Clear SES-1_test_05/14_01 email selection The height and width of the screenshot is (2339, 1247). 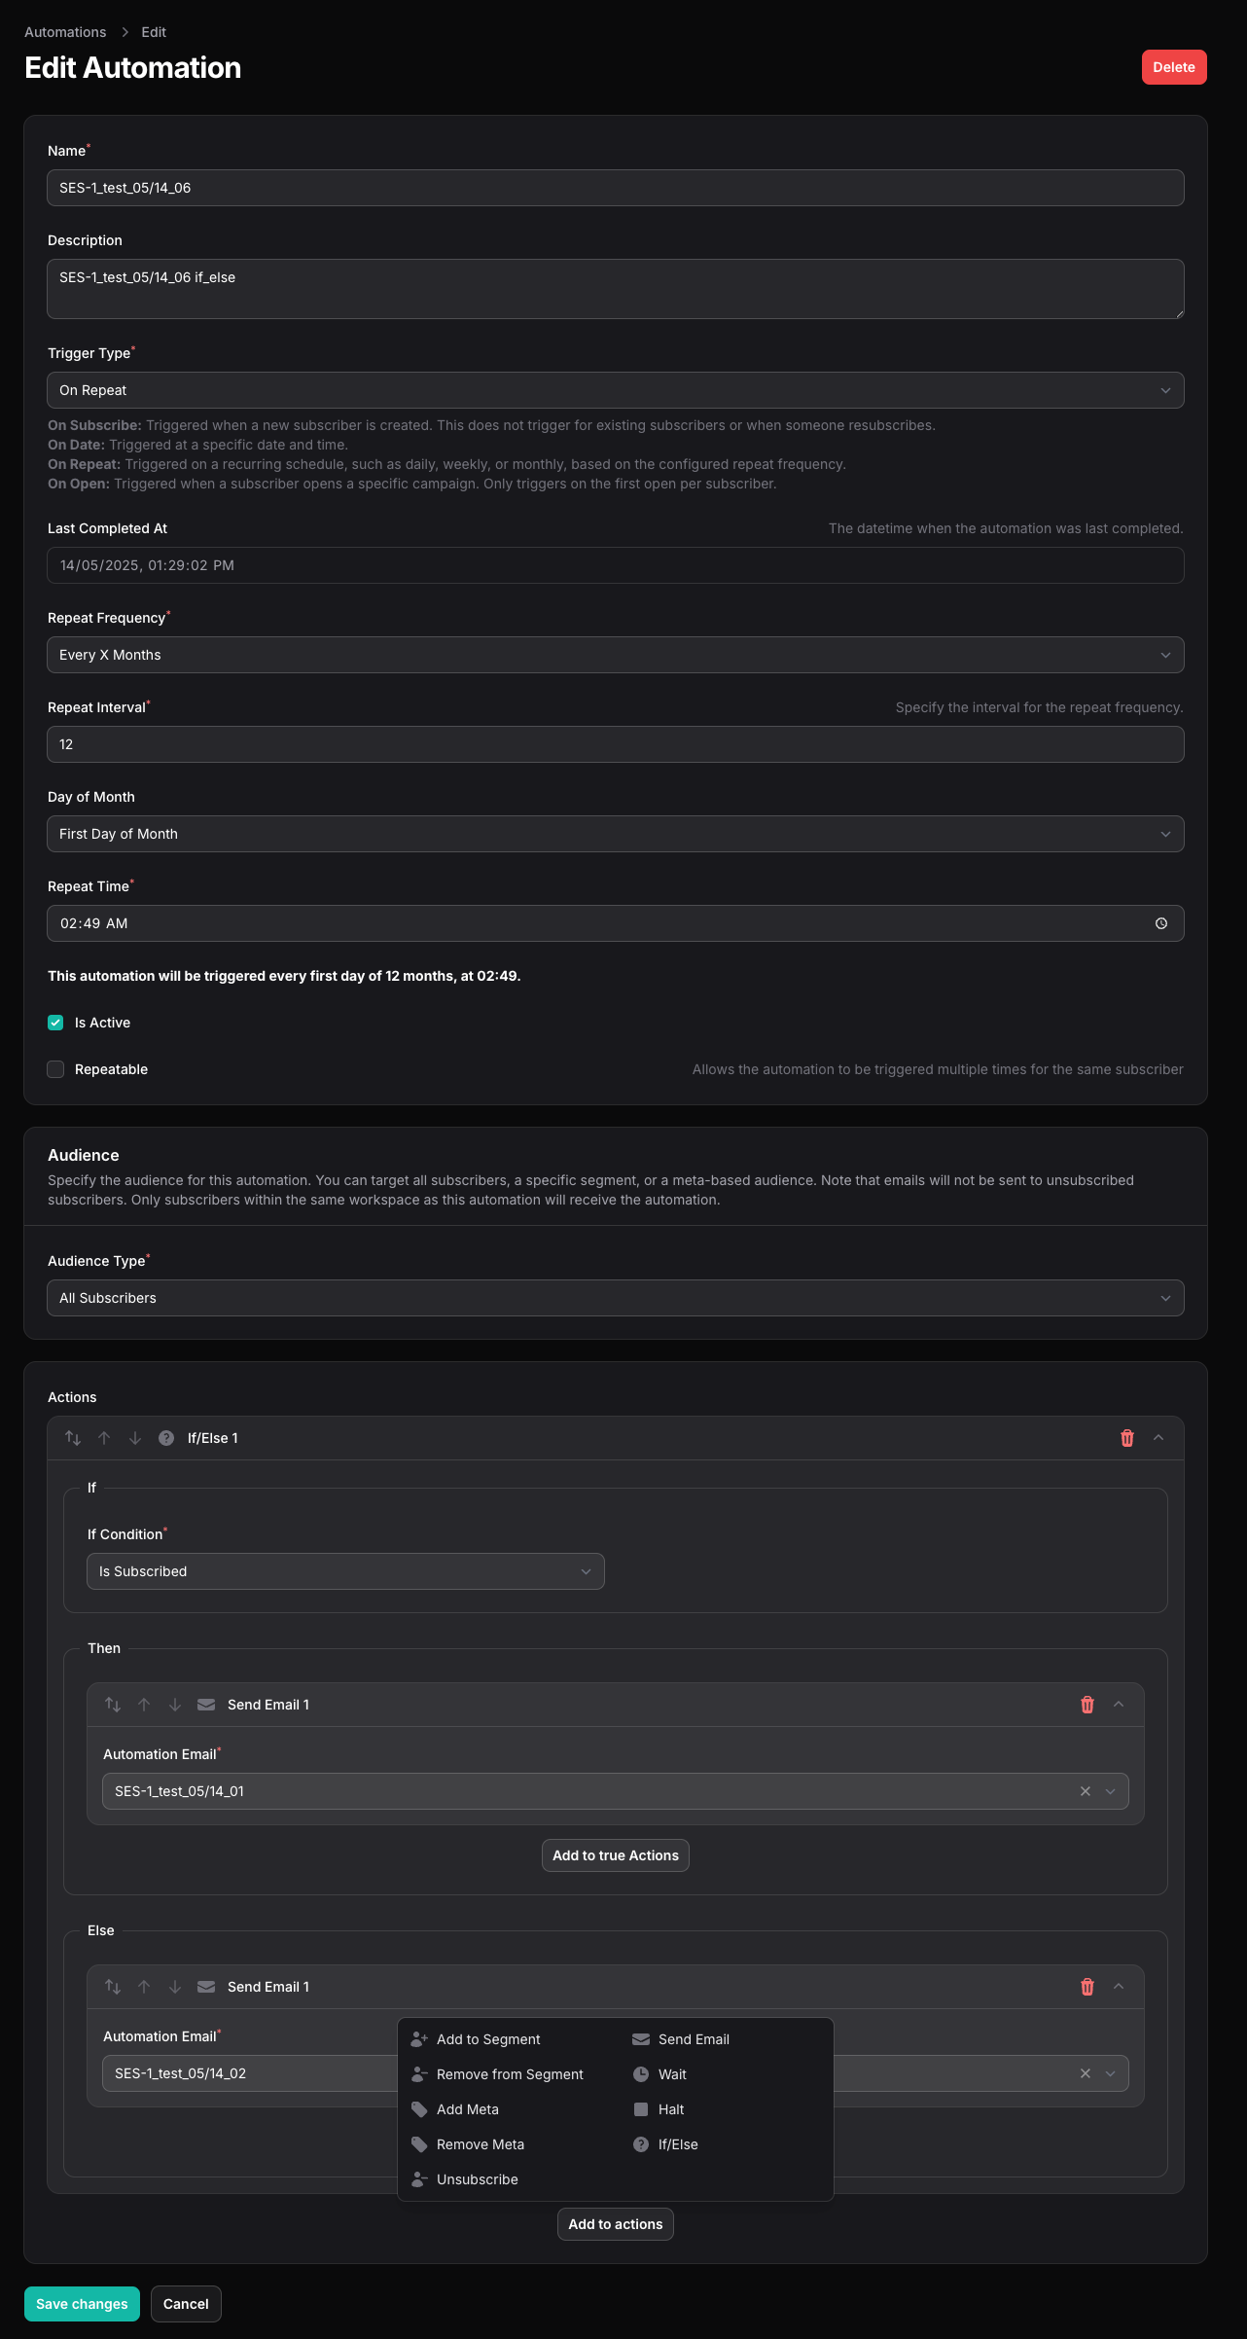tap(1086, 1791)
